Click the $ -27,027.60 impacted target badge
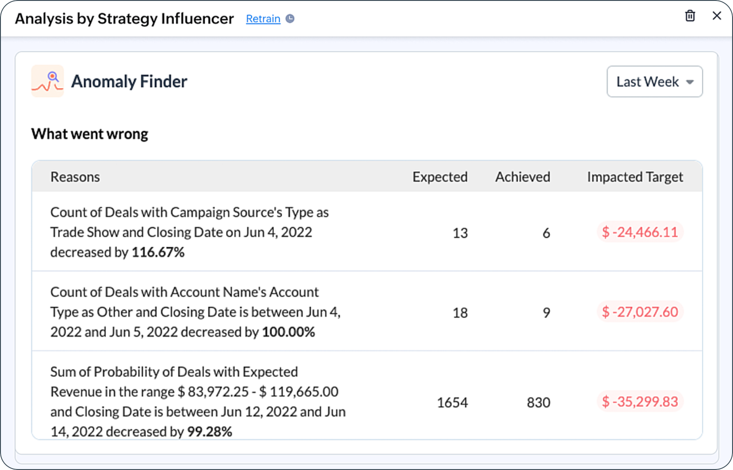 click(x=640, y=312)
